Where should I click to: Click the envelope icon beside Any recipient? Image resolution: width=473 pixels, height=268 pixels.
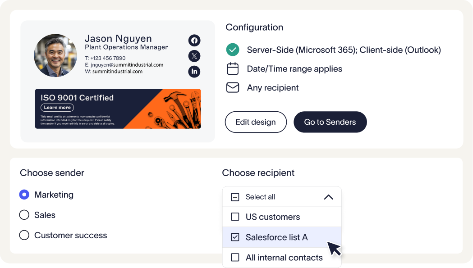232,87
